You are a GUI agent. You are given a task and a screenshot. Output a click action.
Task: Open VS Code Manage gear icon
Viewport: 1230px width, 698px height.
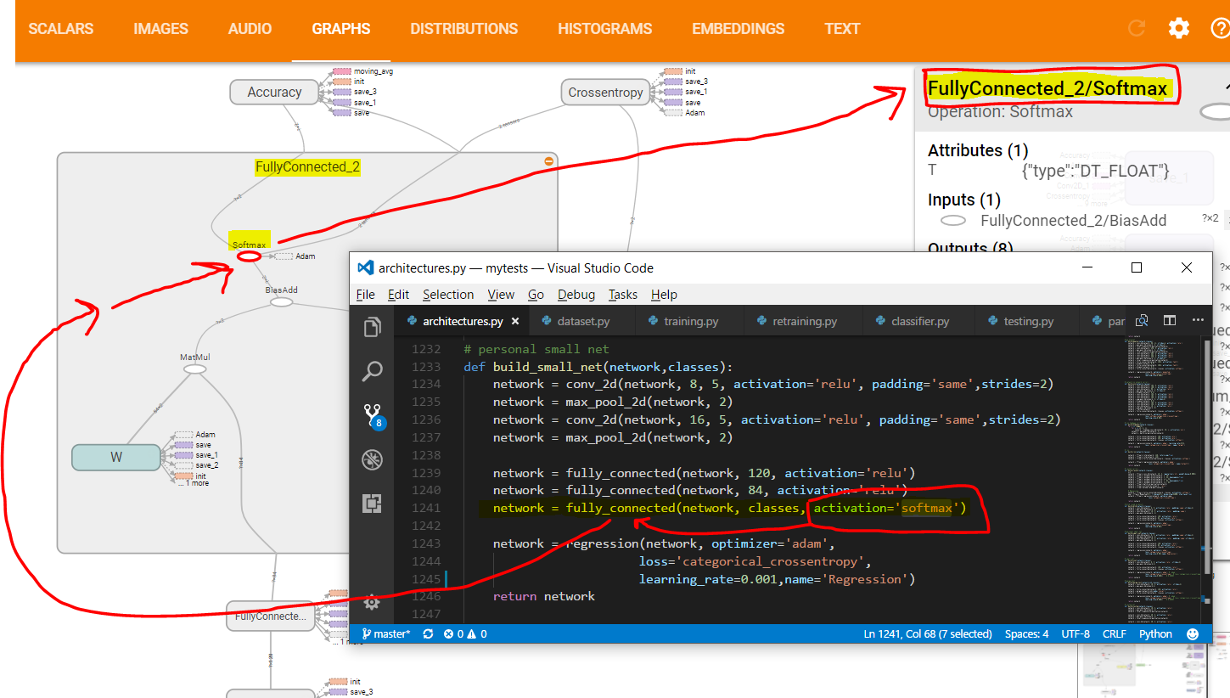click(x=372, y=602)
